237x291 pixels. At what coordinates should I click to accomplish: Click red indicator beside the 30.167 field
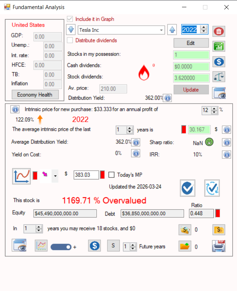tap(184, 129)
